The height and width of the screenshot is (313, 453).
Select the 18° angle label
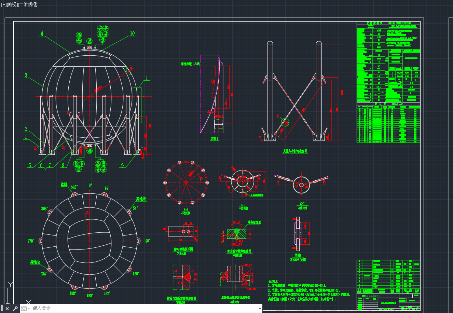point(107,188)
